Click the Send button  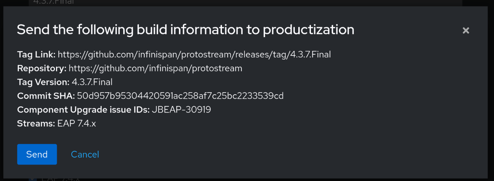[37, 154]
